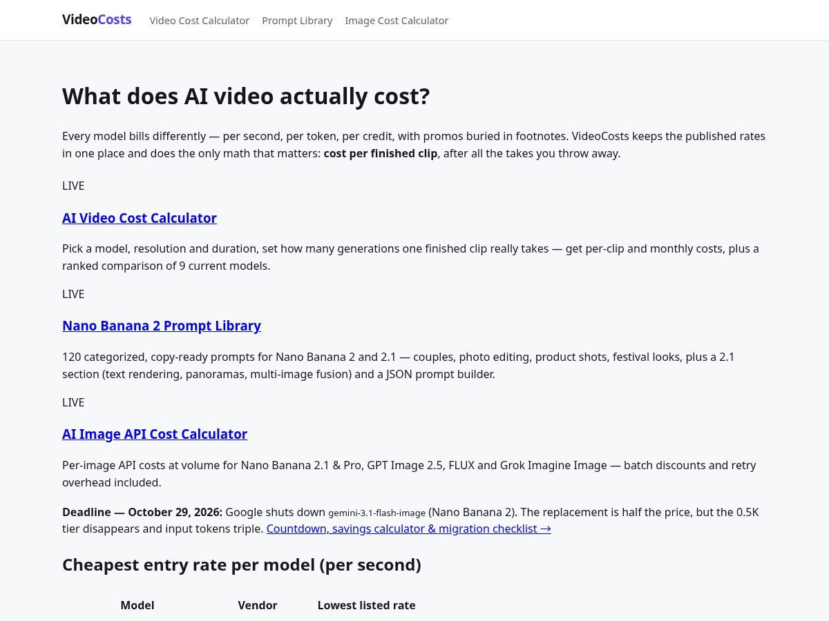The image size is (829, 621).
Task: Click the code text 'gemini-3.1-flash-image'
Action: coord(377,513)
